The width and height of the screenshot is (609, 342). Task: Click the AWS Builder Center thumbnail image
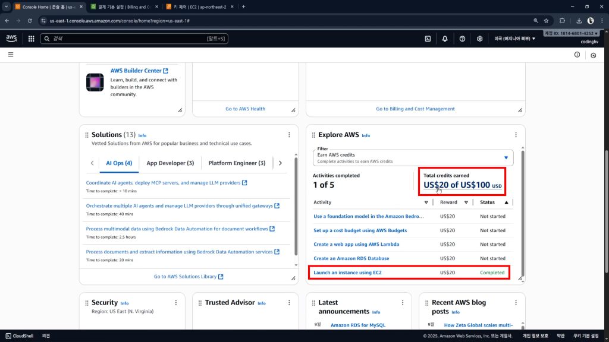(95, 82)
